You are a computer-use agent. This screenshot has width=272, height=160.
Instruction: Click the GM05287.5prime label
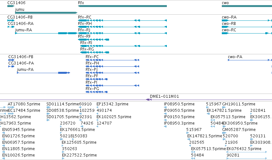(x=239, y=130)
